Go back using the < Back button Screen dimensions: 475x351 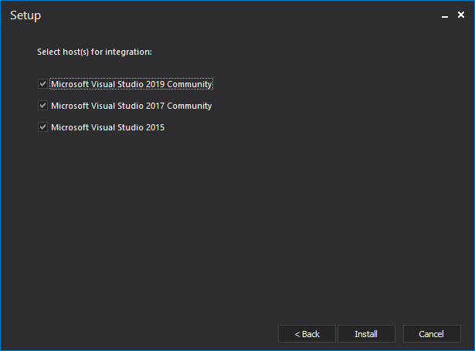[307, 334]
